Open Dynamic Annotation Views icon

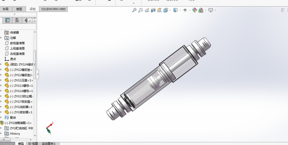point(159,10)
